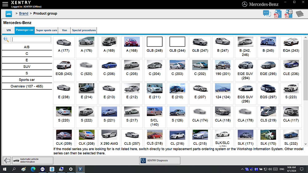Switch to the VIN tab
This screenshot has height=173, width=308.
[9, 30]
